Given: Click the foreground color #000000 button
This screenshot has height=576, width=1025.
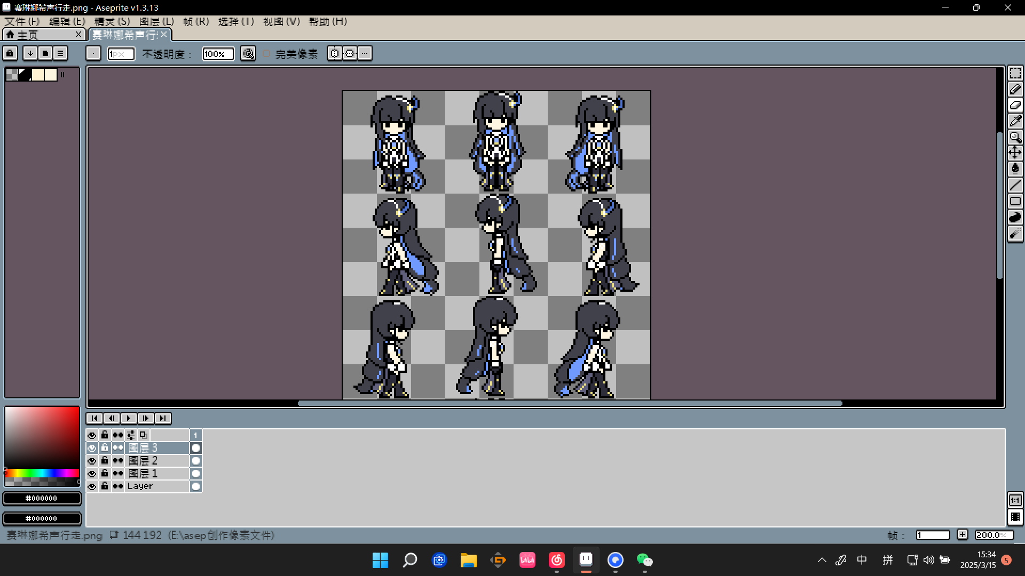Looking at the screenshot, I should click(42, 499).
